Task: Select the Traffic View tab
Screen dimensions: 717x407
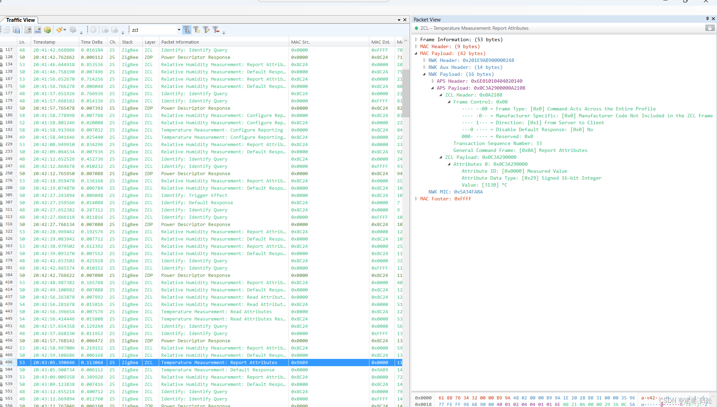Action: (x=20, y=20)
